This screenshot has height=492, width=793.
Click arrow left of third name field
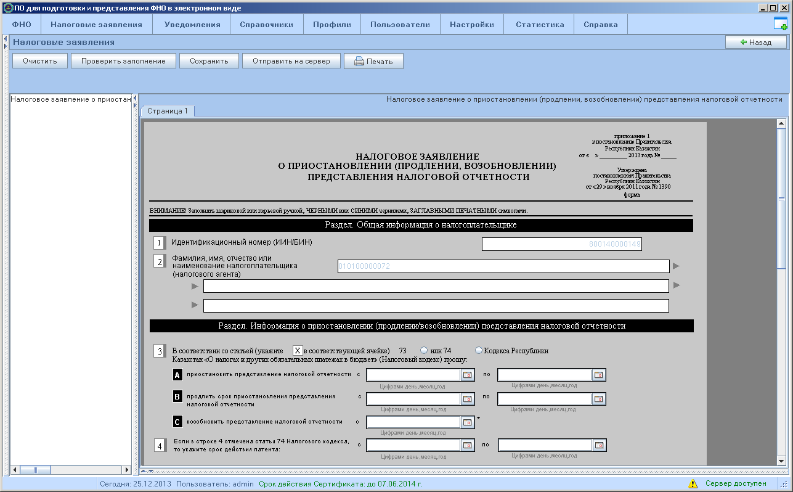pos(195,305)
